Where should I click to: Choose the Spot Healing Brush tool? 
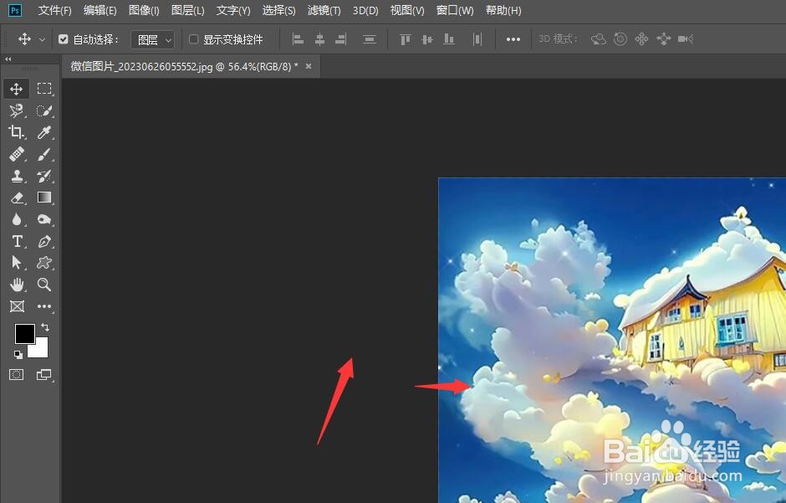[x=16, y=154]
